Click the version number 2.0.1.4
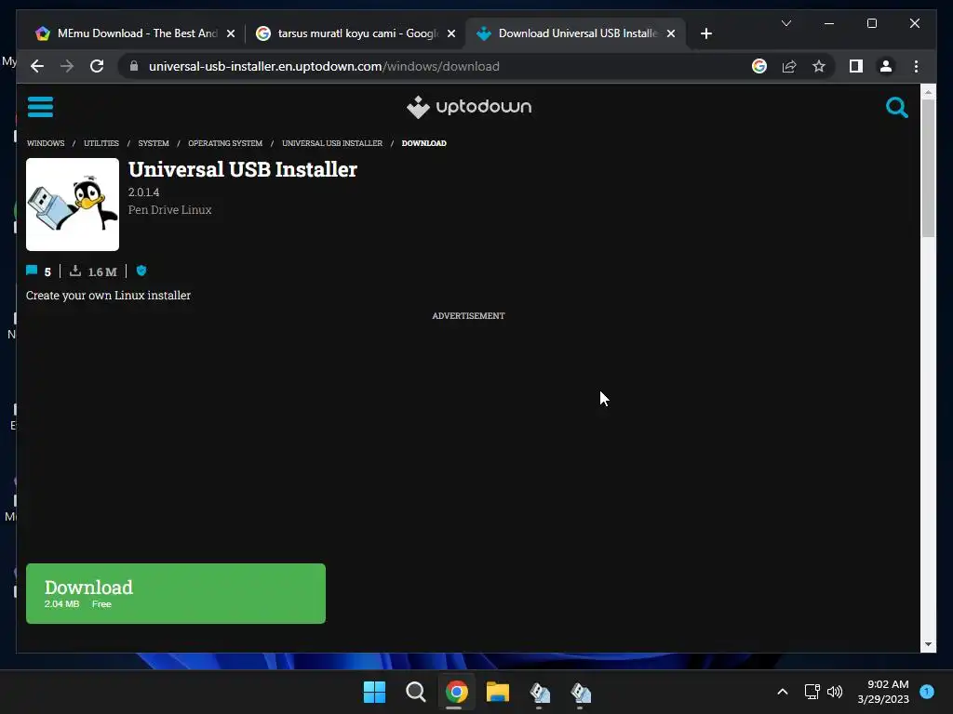The width and height of the screenshot is (953, 714). (143, 192)
